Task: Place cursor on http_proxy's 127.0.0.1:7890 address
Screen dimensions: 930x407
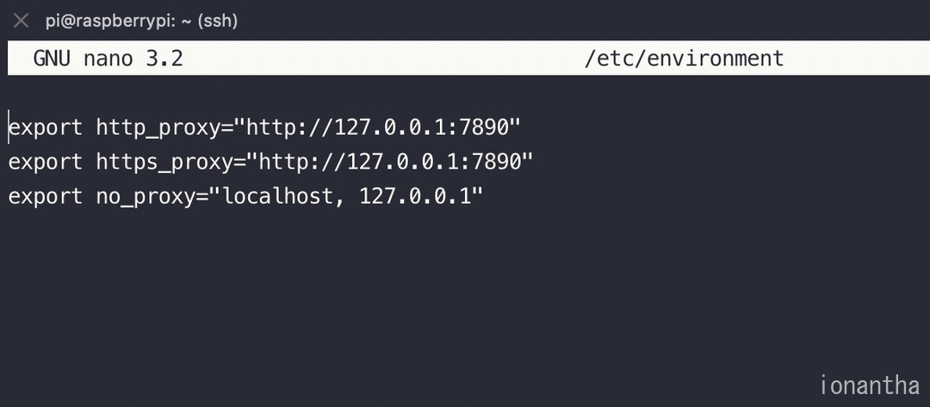Action: [x=422, y=127]
